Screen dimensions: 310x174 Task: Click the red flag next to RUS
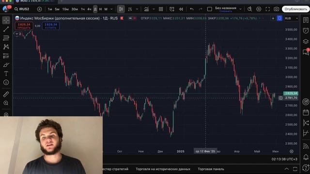(122, 18)
